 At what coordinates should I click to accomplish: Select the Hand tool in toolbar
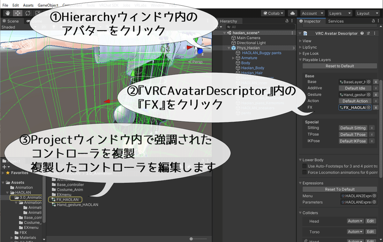tap(7, 13)
